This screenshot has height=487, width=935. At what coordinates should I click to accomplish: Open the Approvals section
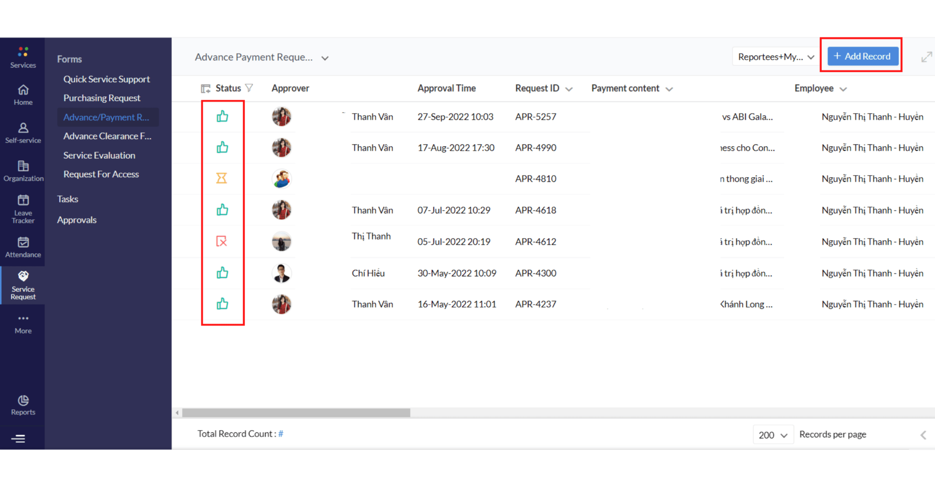pyautogui.click(x=77, y=220)
